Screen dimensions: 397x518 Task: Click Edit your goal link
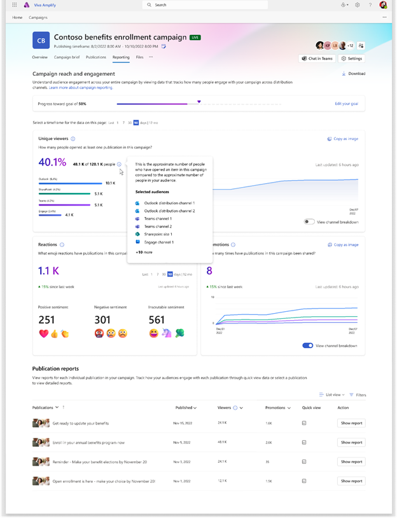(347, 104)
